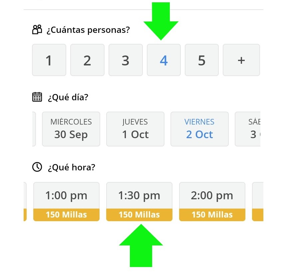Click 150 Millas badge under 2:00 pm

(212, 215)
